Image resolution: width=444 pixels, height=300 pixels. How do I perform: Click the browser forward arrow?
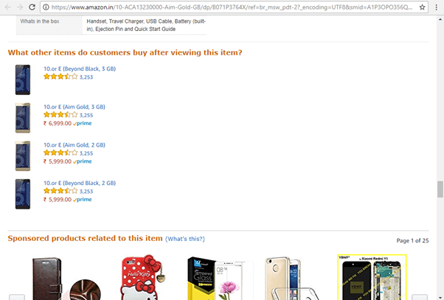pyautogui.click(x=19, y=7)
